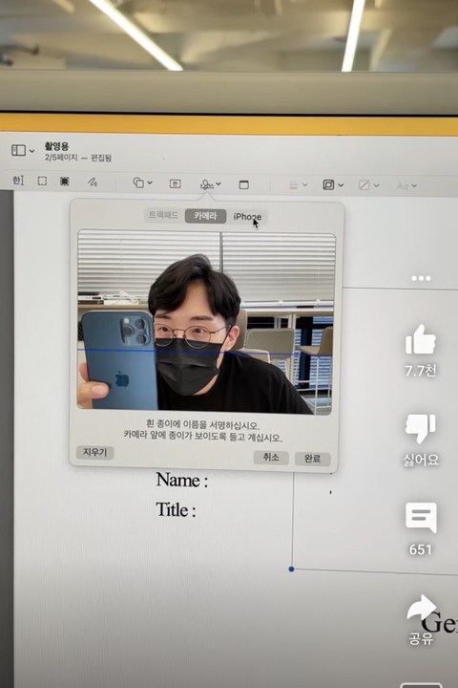Open the Shapes tool
Screen dimensions: 458x688
click(138, 183)
